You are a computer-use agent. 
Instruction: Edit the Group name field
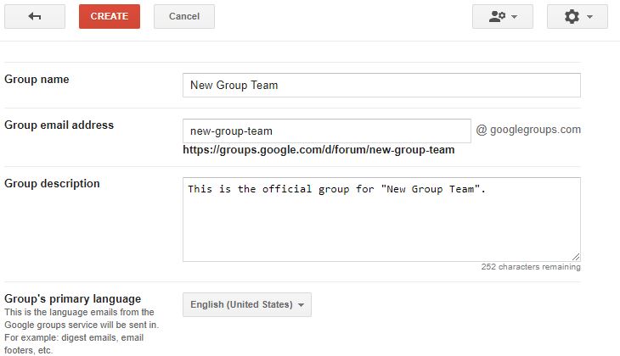381,86
